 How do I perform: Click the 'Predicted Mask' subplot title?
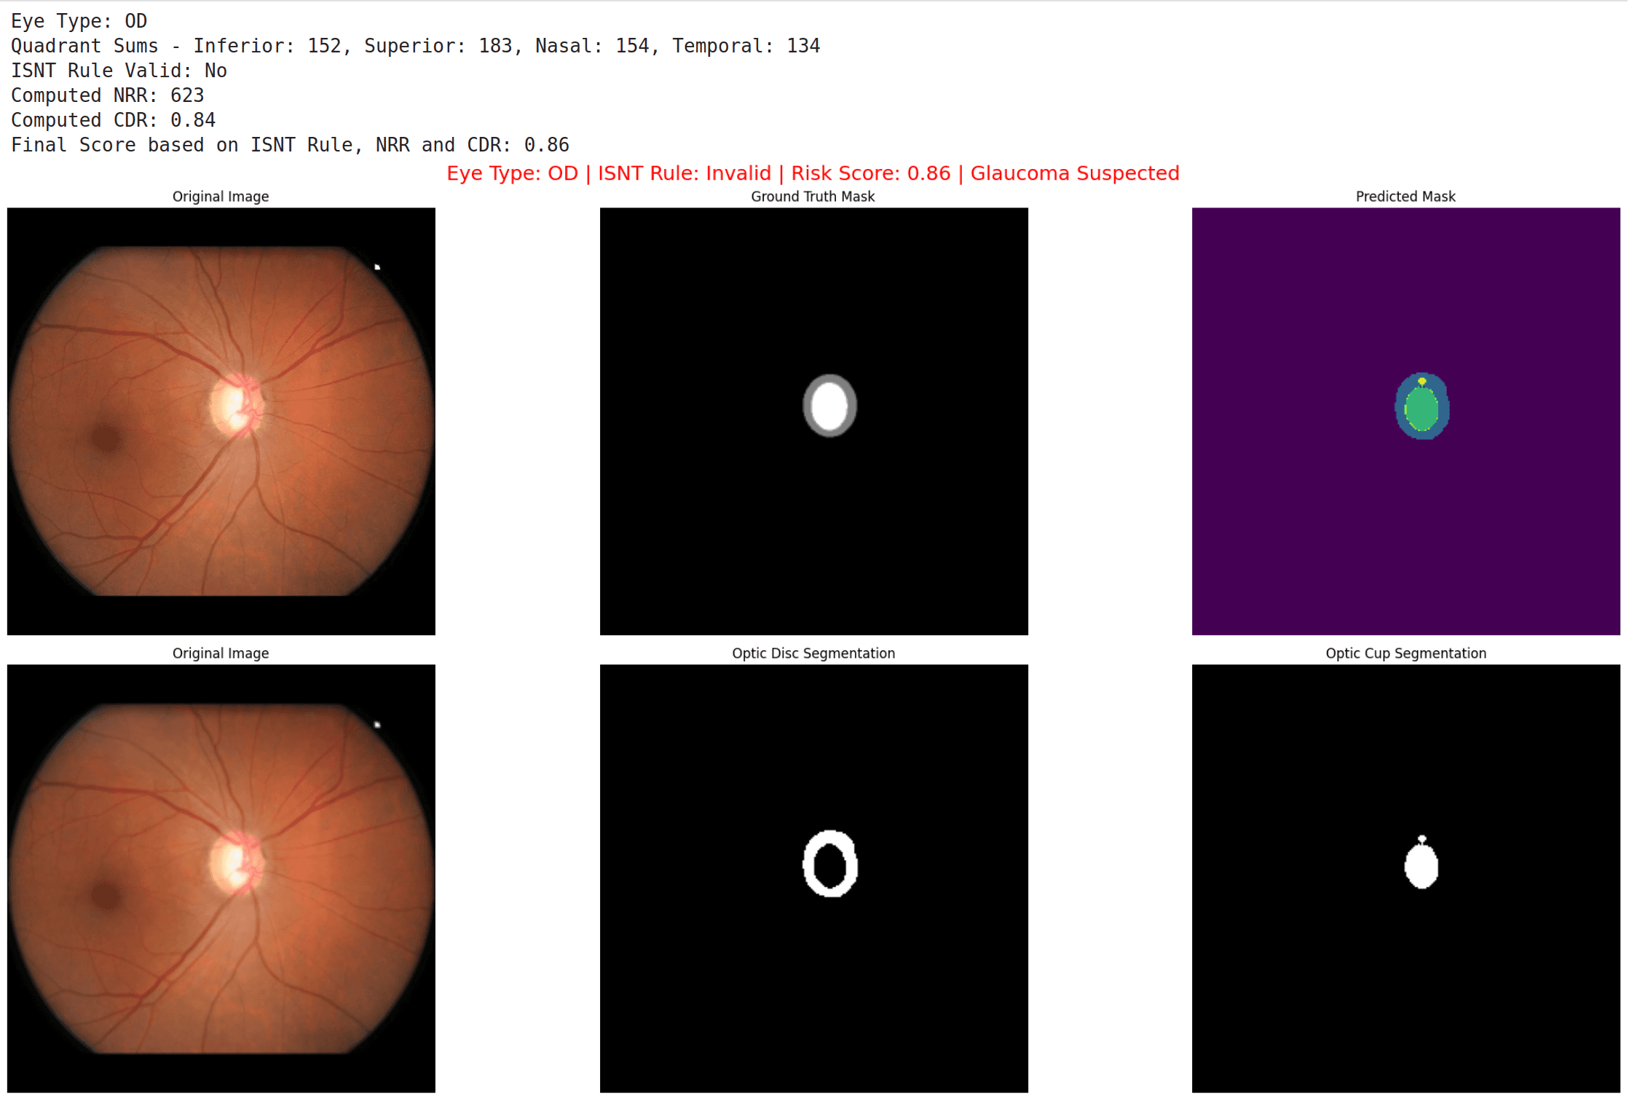click(1405, 197)
